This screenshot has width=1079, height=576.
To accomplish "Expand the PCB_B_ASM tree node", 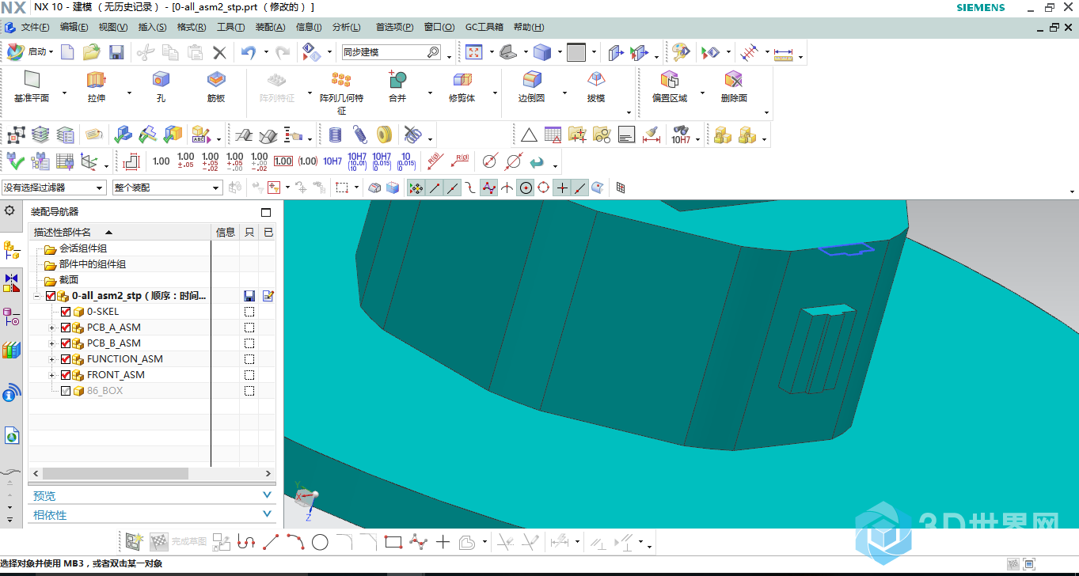I will [x=52, y=343].
